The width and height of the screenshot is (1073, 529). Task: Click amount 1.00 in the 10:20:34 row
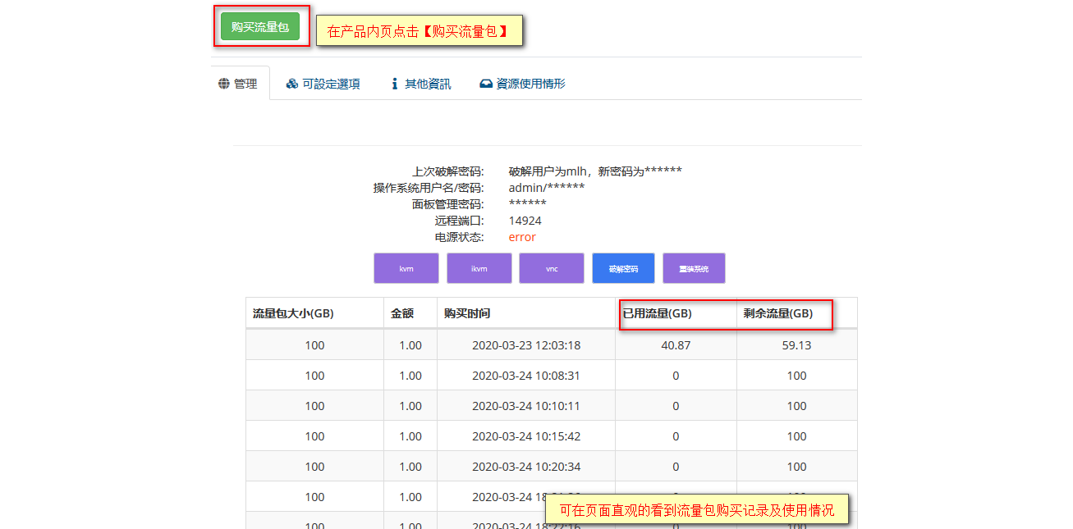(x=410, y=467)
